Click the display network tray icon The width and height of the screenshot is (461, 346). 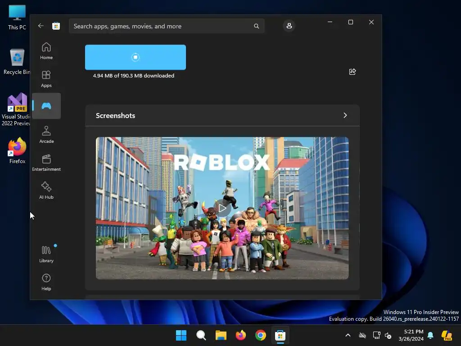tap(376, 335)
